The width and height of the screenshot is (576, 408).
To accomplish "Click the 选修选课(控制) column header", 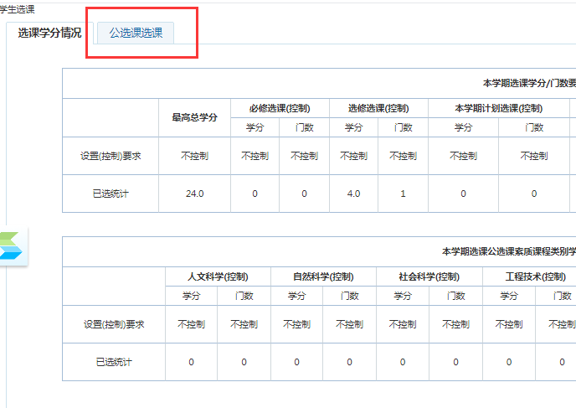I will pos(378,108).
